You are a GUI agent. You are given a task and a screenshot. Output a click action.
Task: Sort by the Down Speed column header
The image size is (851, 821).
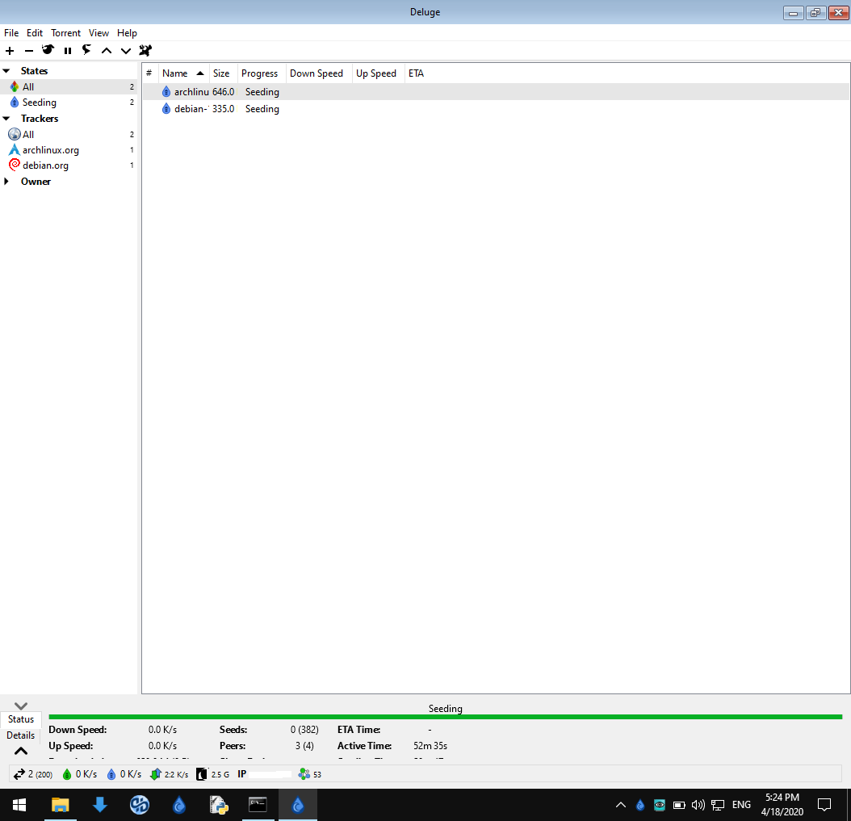click(319, 73)
